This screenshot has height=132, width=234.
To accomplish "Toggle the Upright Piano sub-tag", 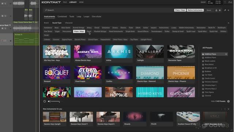I will click(x=146, y=40).
